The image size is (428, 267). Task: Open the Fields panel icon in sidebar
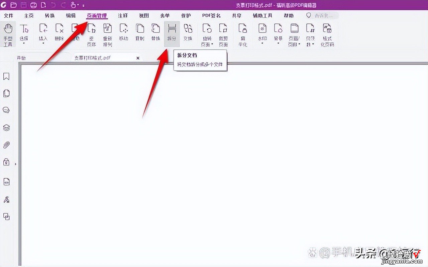6,182
